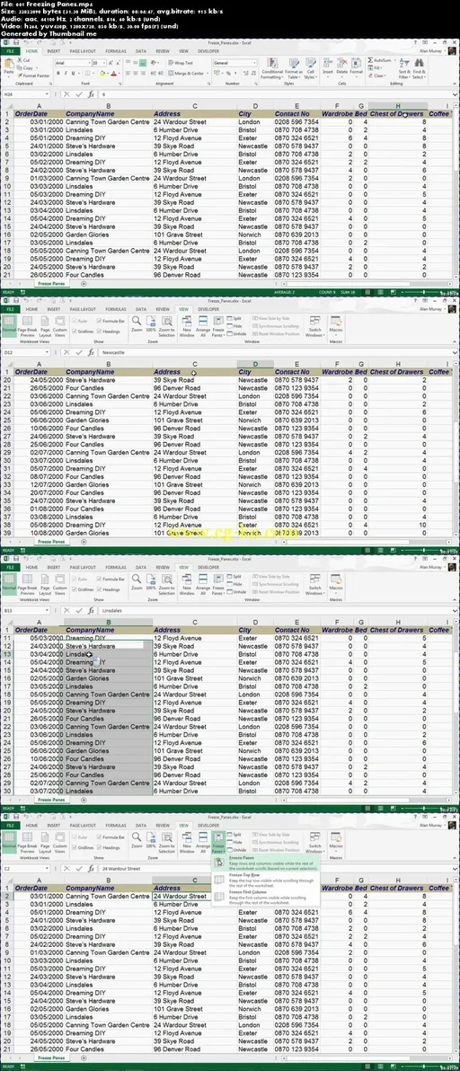Click the Insert Function fx button beside Newcastle
This screenshot has height=1071, width=460.
point(91,352)
